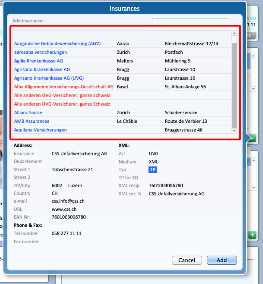263x284 pixels.
Task: Click the Country CH value
Action: 55,193
